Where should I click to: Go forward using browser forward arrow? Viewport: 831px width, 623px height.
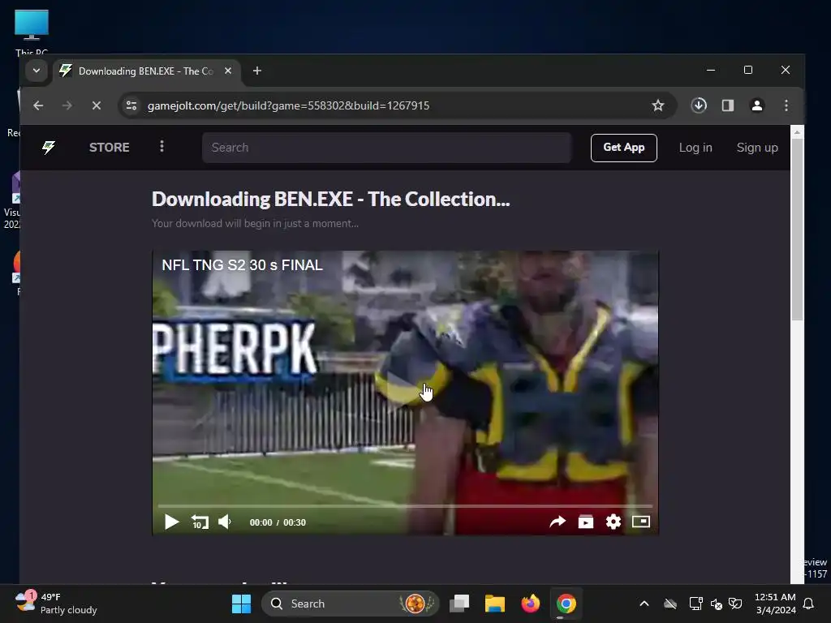(67, 105)
